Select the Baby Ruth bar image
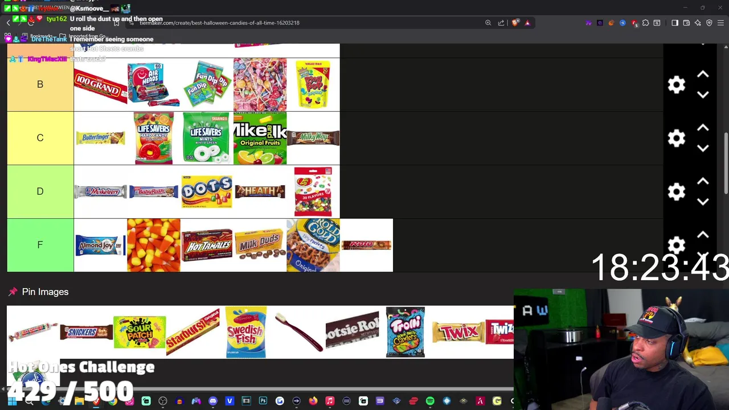Viewport: 729px width, 410px height. tap(153, 192)
